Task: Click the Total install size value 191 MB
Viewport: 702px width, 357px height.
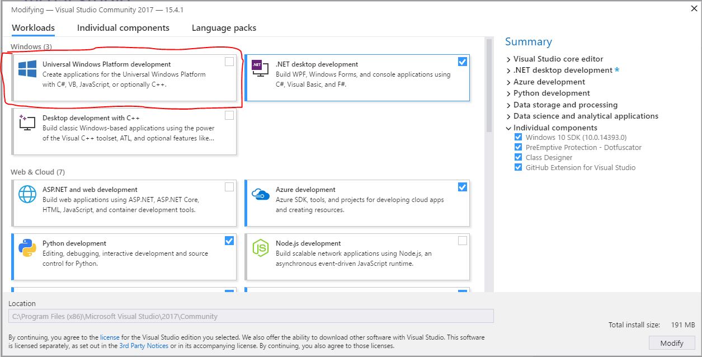Action: coord(682,325)
